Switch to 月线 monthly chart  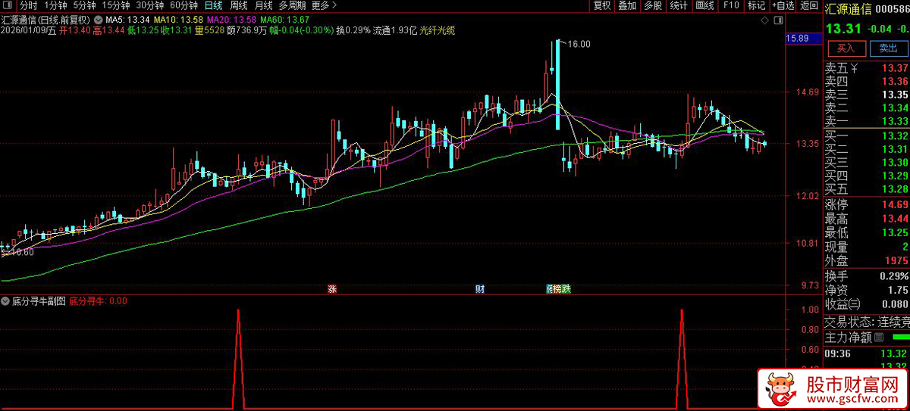264,5
